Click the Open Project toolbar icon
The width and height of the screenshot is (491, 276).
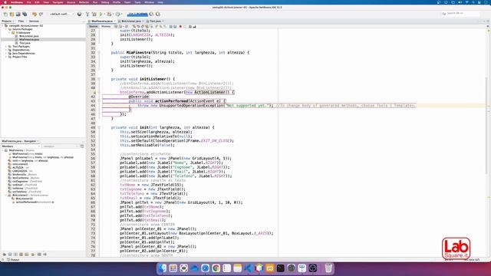pyautogui.click(x=18, y=14)
